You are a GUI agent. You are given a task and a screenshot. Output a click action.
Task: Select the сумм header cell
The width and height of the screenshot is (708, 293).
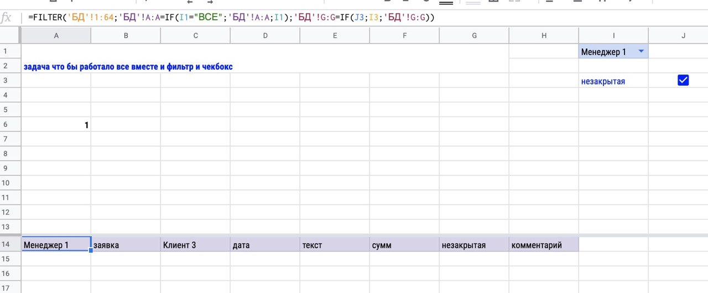pyautogui.click(x=404, y=244)
